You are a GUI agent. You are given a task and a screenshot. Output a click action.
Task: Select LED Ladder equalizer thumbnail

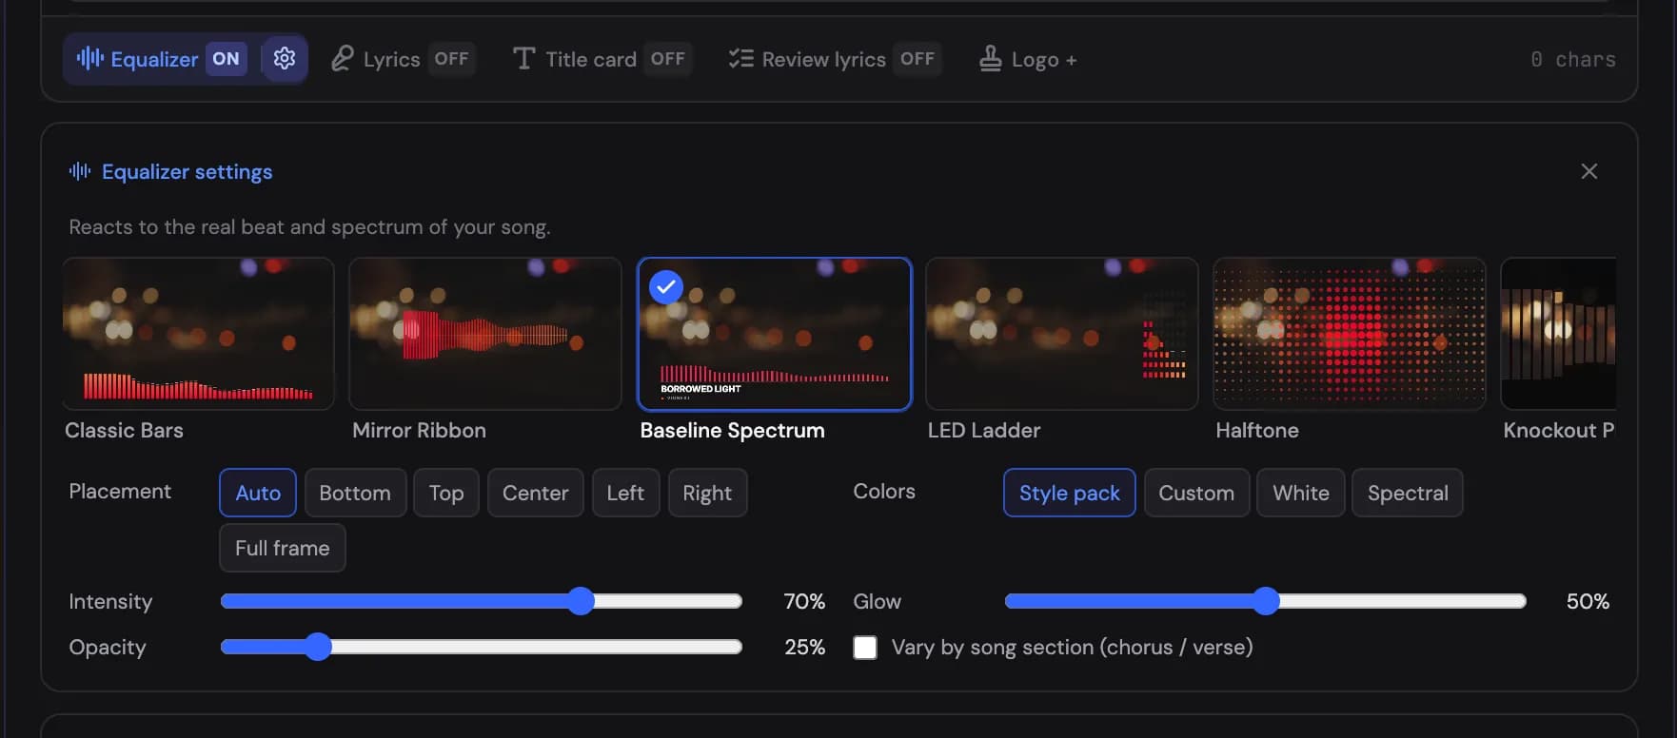[x=1061, y=334]
